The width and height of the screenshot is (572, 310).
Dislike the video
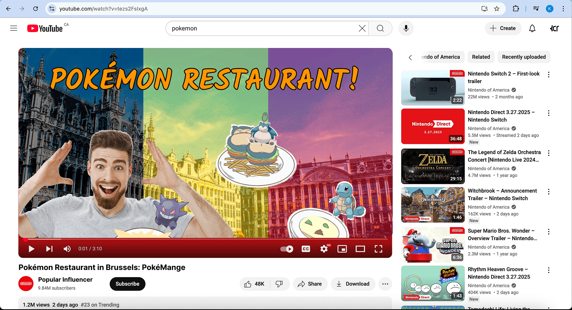pos(280,284)
